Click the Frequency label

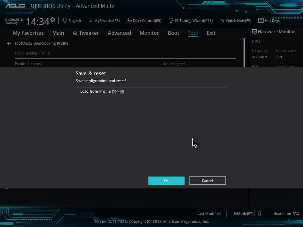[x=260, y=51]
